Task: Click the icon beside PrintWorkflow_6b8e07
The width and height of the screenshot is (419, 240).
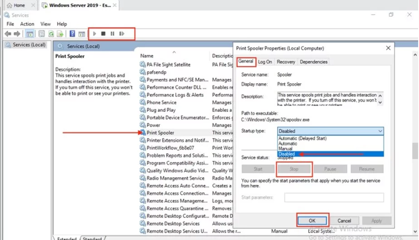Action: tap(143, 147)
